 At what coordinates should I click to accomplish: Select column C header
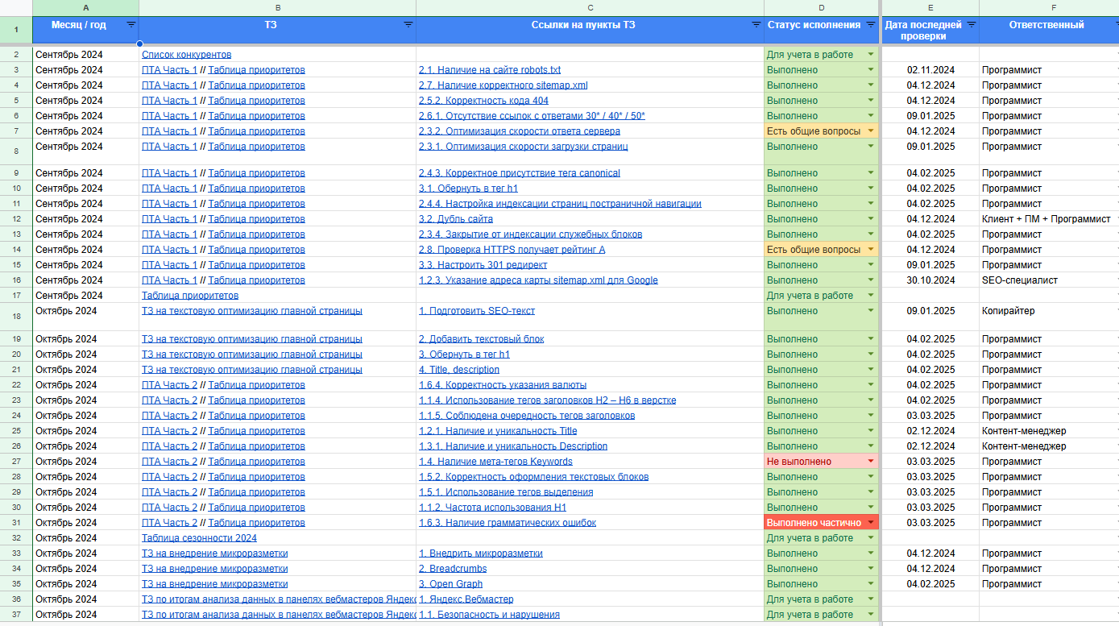click(591, 8)
